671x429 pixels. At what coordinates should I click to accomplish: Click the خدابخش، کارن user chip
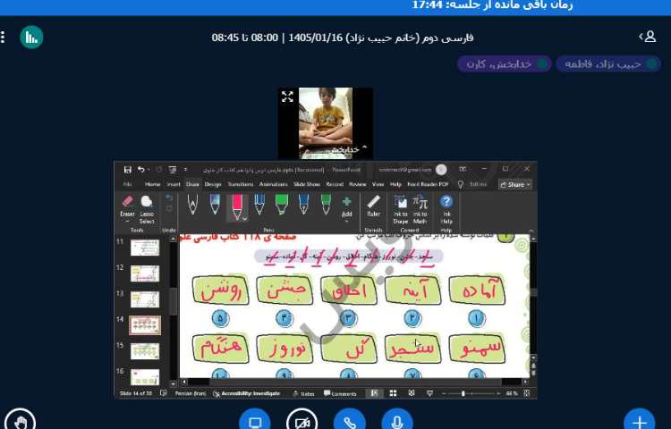pyautogui.click(x=504, y=64)
